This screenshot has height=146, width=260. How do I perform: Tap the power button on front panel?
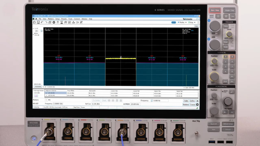34,138
